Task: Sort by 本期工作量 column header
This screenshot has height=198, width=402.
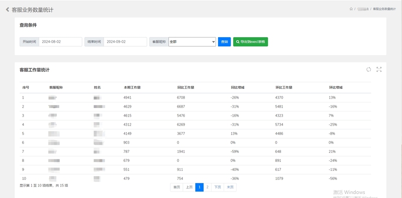Action: pos(132,87)
